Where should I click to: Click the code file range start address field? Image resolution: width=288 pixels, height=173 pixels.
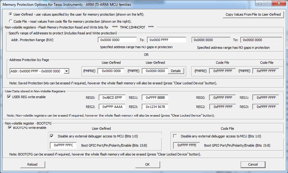[x=211, y=40]
